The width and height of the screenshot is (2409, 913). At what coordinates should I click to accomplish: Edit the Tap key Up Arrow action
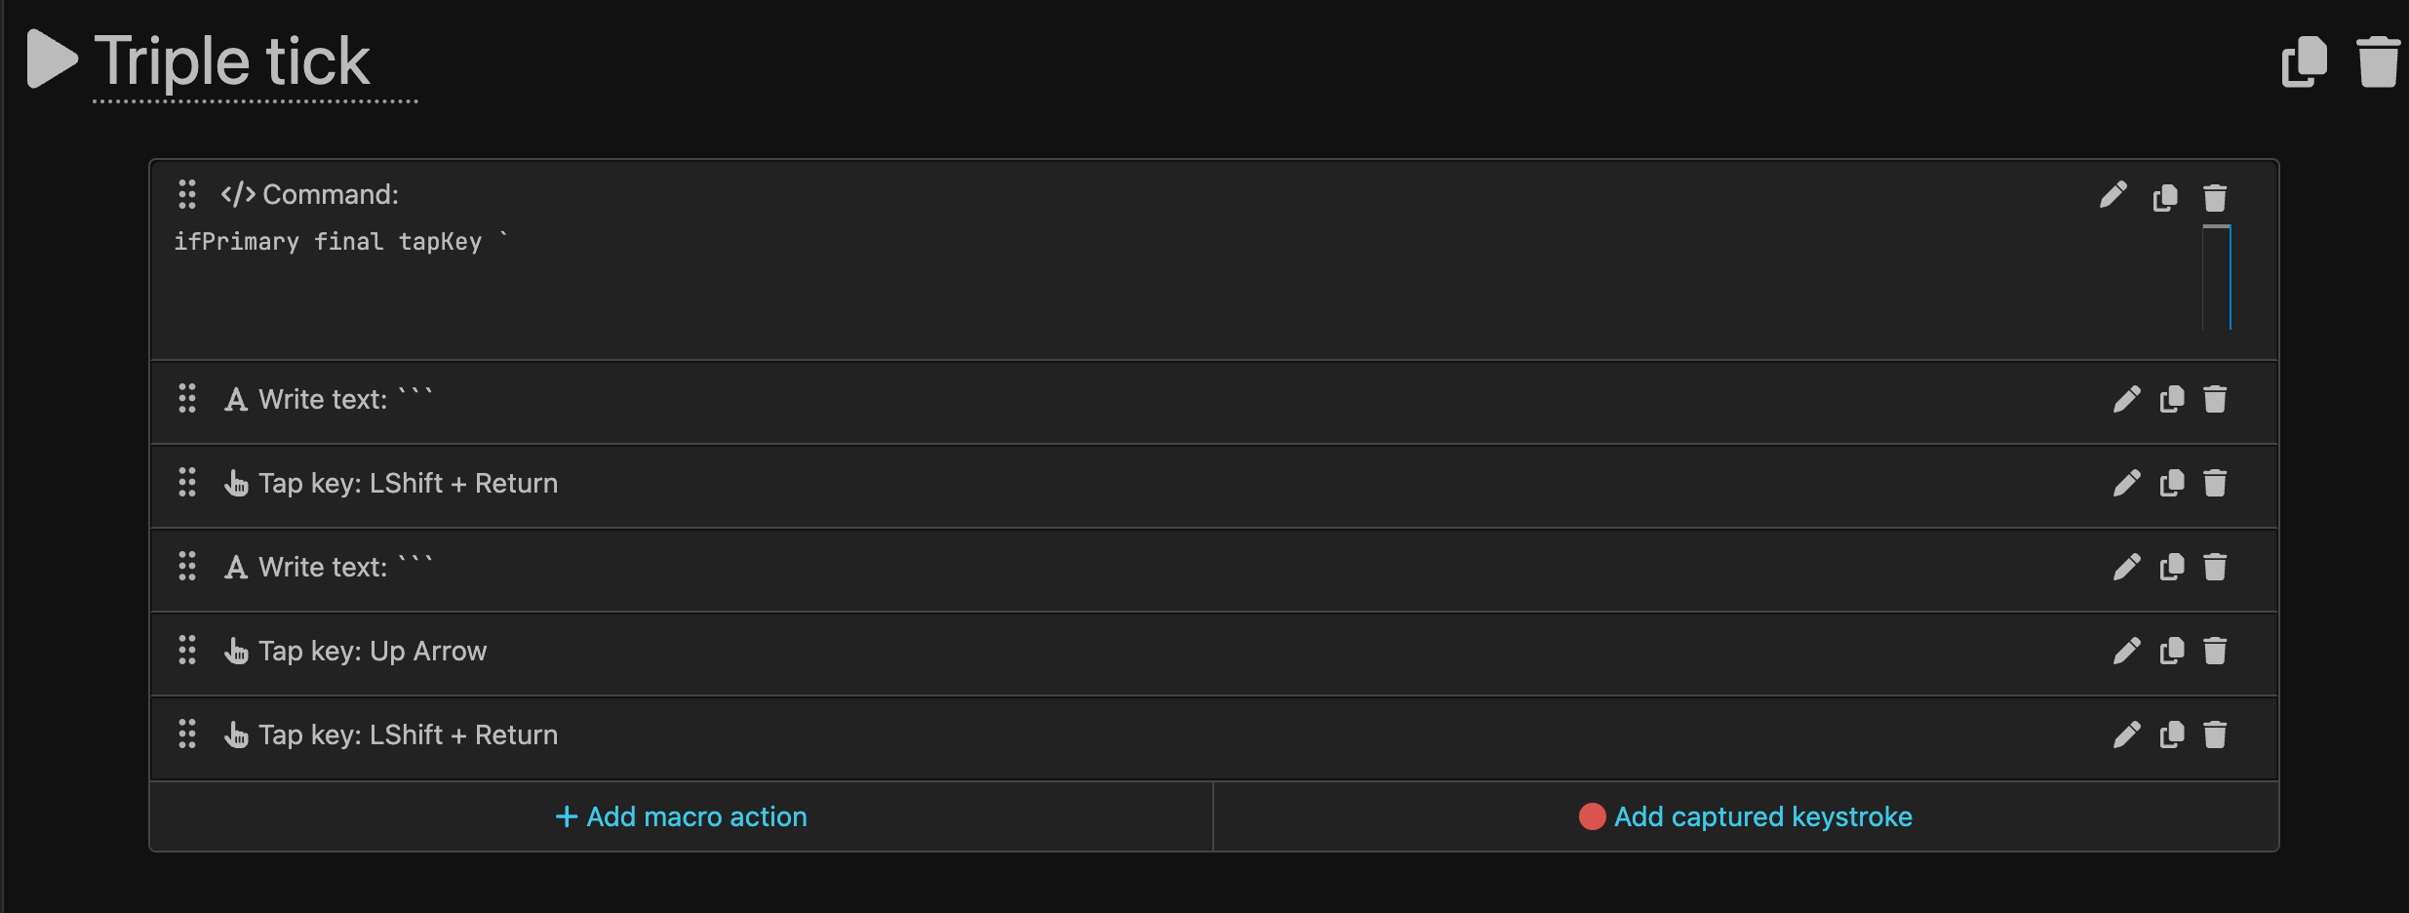pos(2126,652)
